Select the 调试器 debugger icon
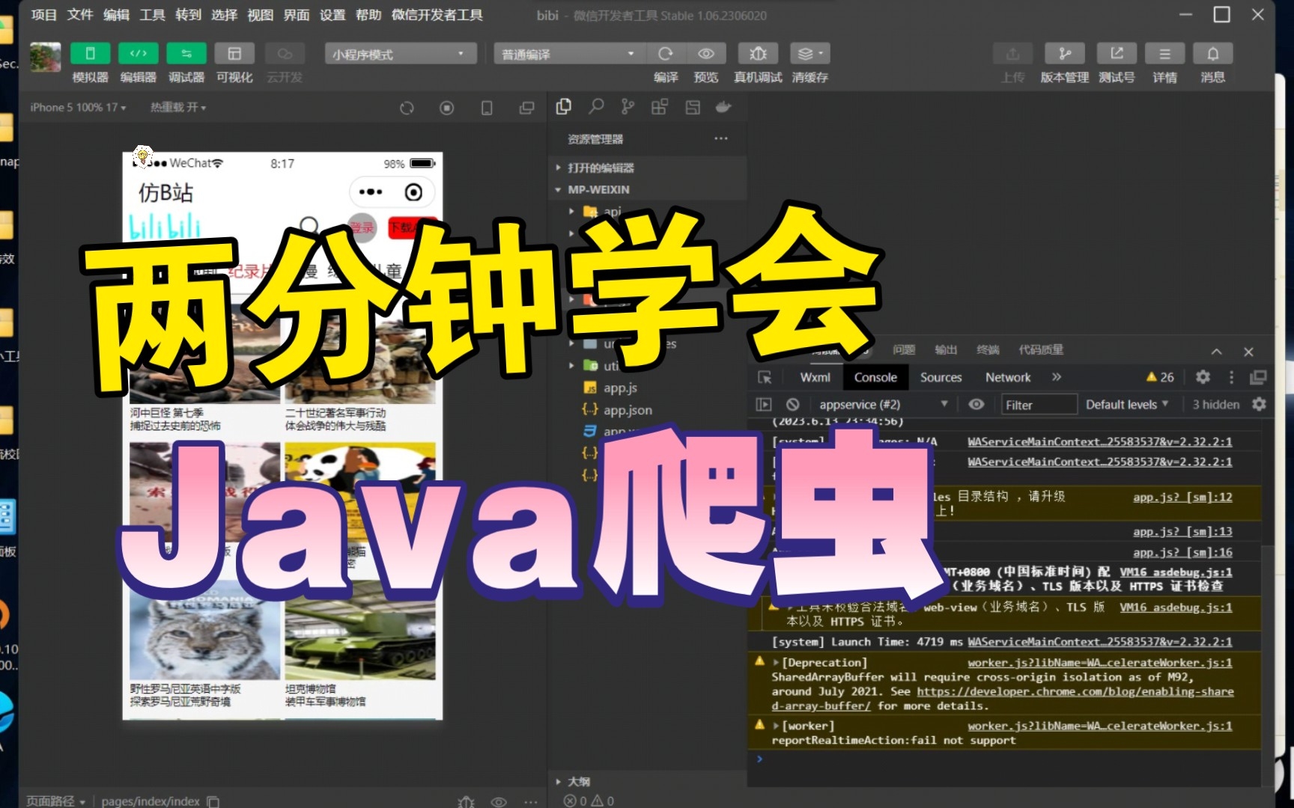Viewport: 1294px width, 808px height. [186, 53]
